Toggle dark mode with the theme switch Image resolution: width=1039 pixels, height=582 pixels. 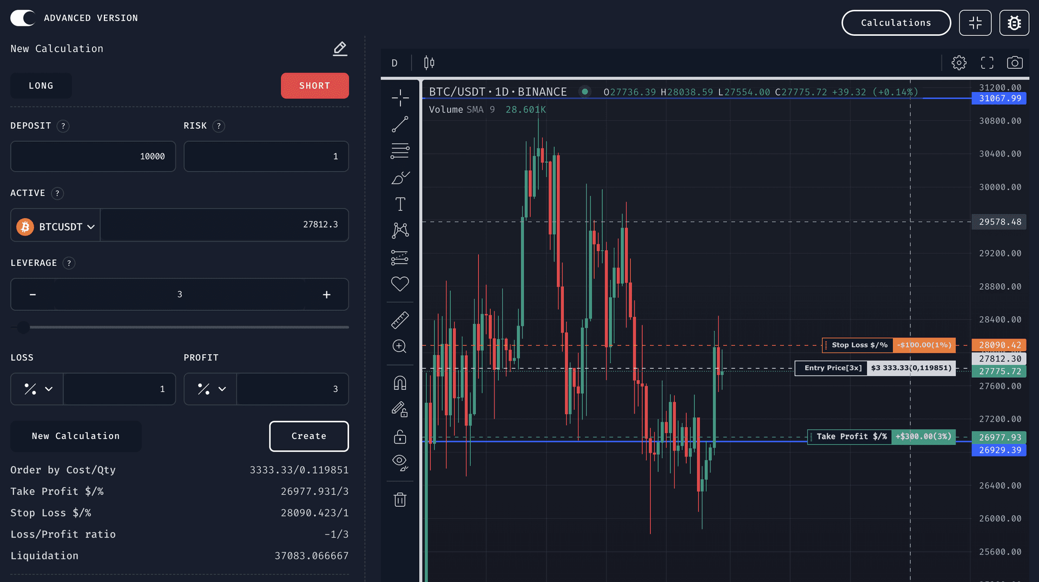click(22, 17)
